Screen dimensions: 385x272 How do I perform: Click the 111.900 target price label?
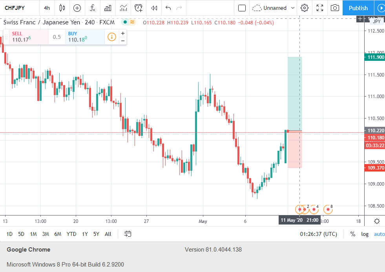375,57
